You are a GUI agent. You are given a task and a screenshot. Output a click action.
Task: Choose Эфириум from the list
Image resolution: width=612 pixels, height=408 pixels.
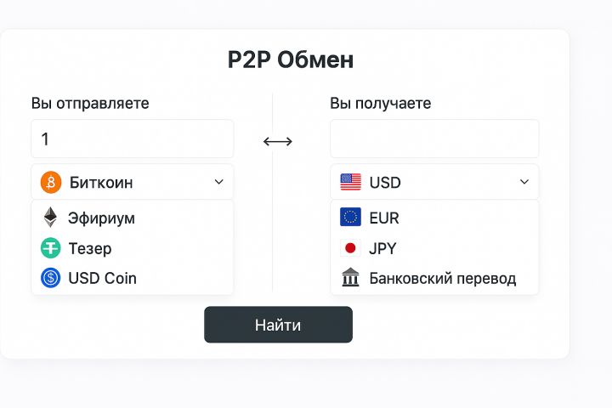click(102, 218)
